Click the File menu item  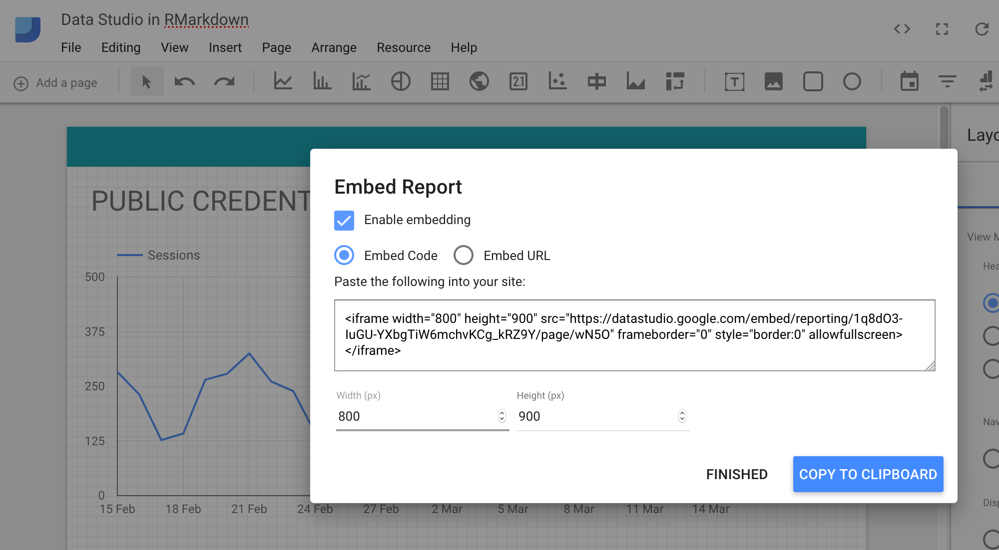click(x=70, y=48)
